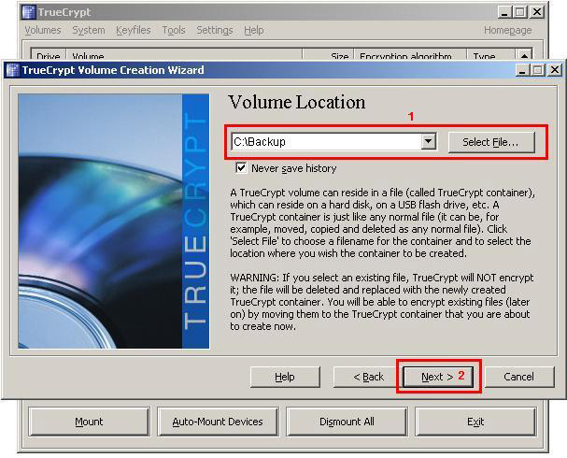This screenshot has height=458, width=567.
Task: Click the Volume Location heading text
Action: [x=297, y=103]
